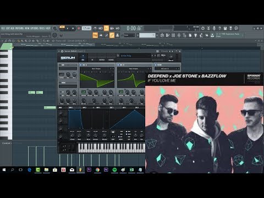Open the plugin picker plug icon
Screen dimensions: 264x198
(x=196, y=35)
